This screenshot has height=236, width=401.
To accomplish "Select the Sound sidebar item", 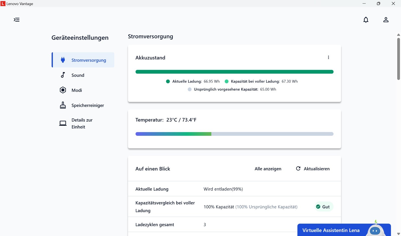I will click(83, 75).
